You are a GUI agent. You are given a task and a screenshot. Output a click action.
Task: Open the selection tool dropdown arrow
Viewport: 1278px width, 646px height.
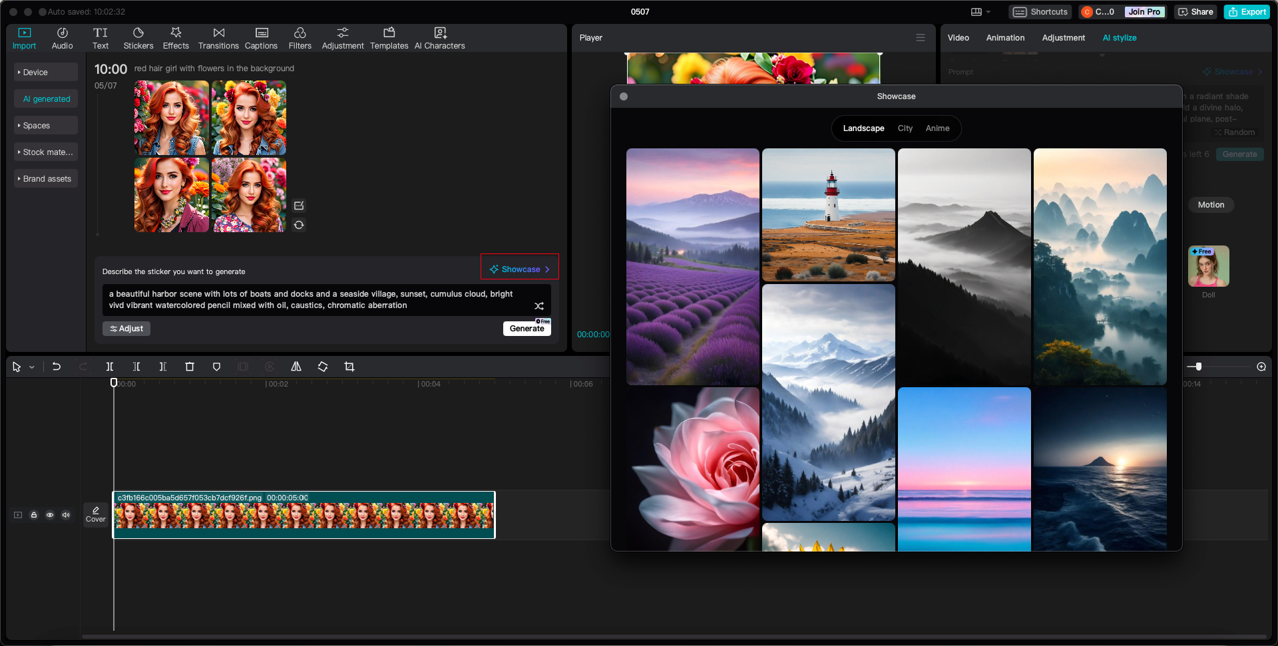click(x=31, y=367)
